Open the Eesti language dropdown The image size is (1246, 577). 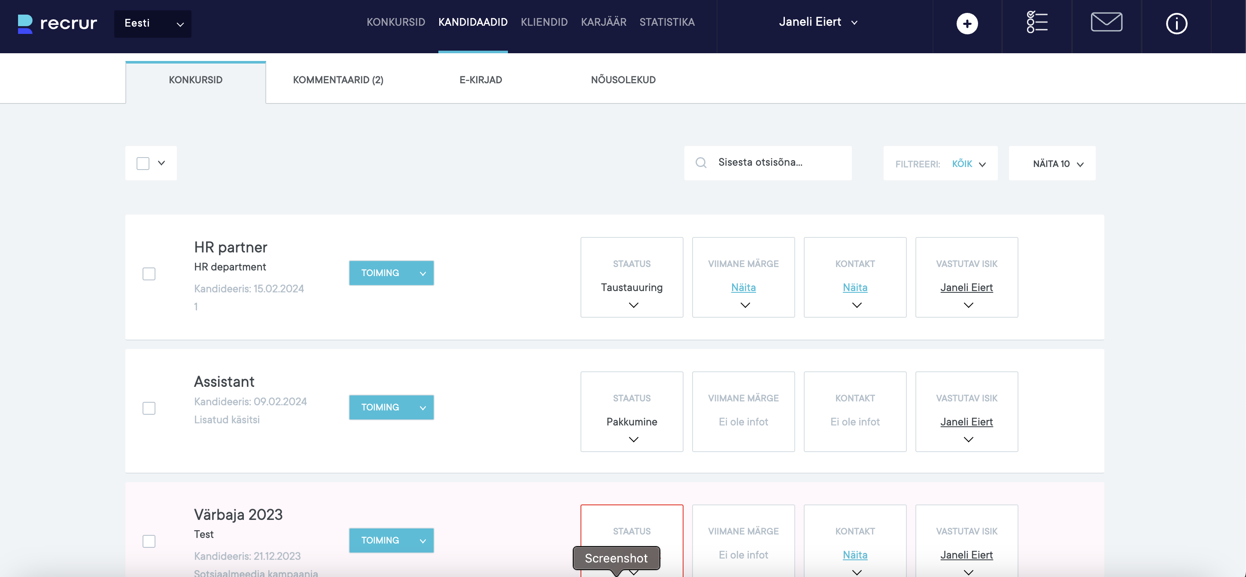click(x=153, y=23)
